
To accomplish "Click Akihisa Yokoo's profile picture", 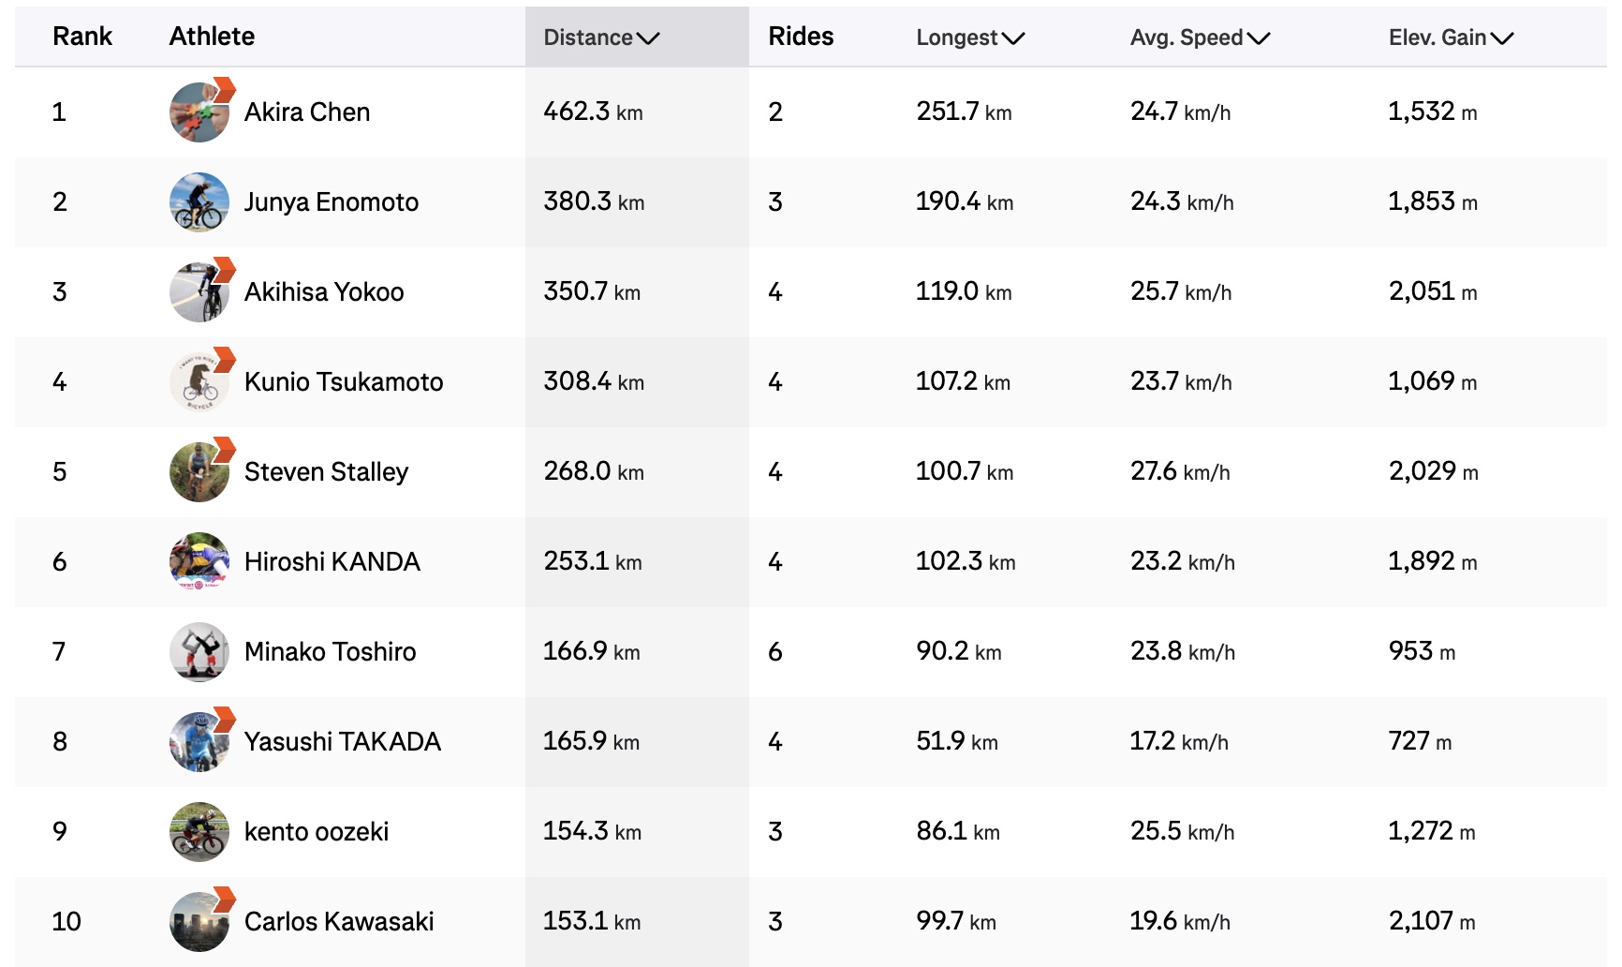I will coord(199,291).
